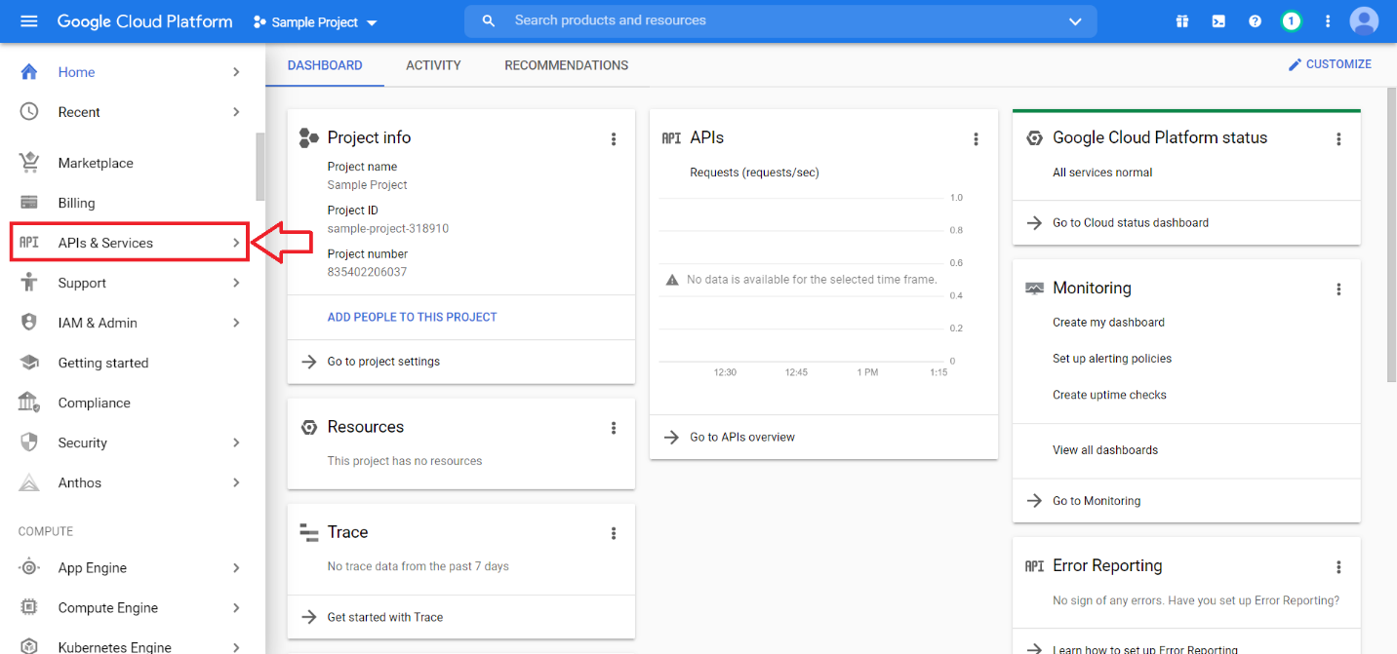Open Project info card options menu
This screenshot has width=1397, height=654.
[x=614, y=139]
